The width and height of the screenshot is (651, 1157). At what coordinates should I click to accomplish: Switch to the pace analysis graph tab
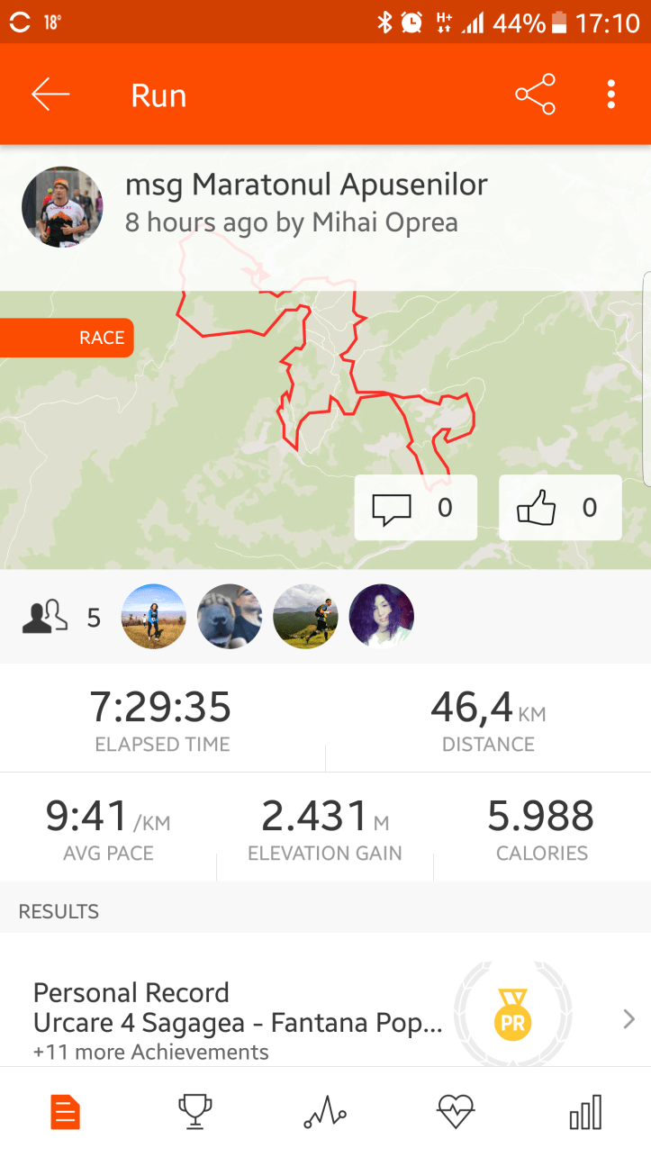click(x=325, y=1112)
